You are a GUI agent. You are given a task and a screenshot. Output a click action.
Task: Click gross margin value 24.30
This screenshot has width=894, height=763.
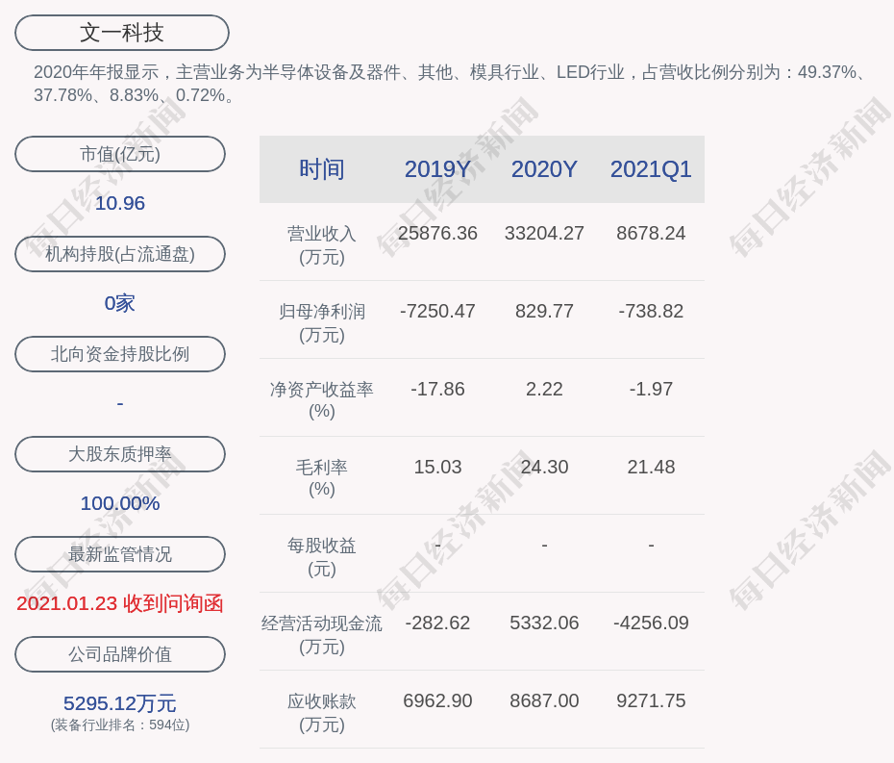544,467
